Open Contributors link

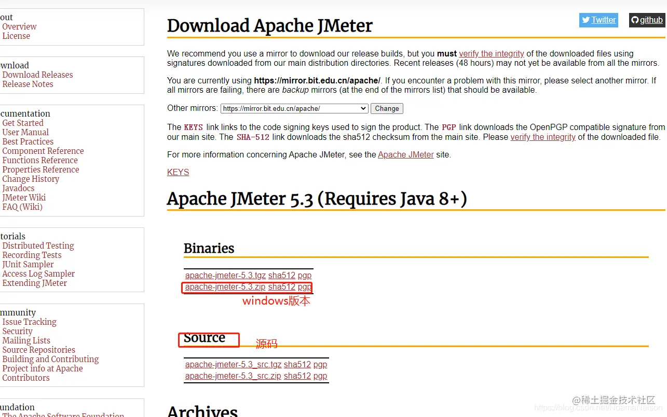tap(26, 378)
